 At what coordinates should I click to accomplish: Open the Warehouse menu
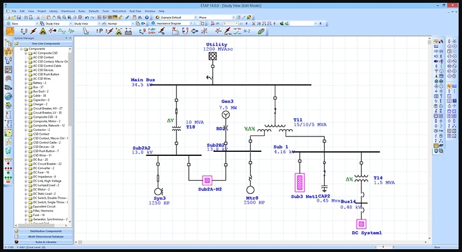coord(68,11)
